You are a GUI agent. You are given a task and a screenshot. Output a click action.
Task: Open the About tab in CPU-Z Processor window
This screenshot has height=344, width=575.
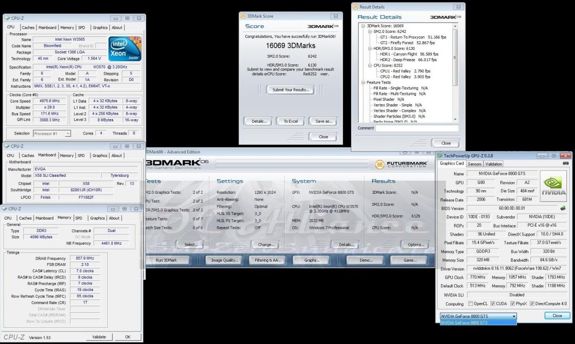pos(117,27)
